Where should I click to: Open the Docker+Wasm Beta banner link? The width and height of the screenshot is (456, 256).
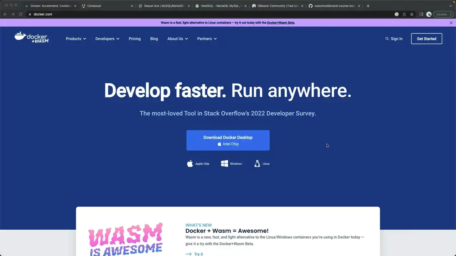coord(281,23)
